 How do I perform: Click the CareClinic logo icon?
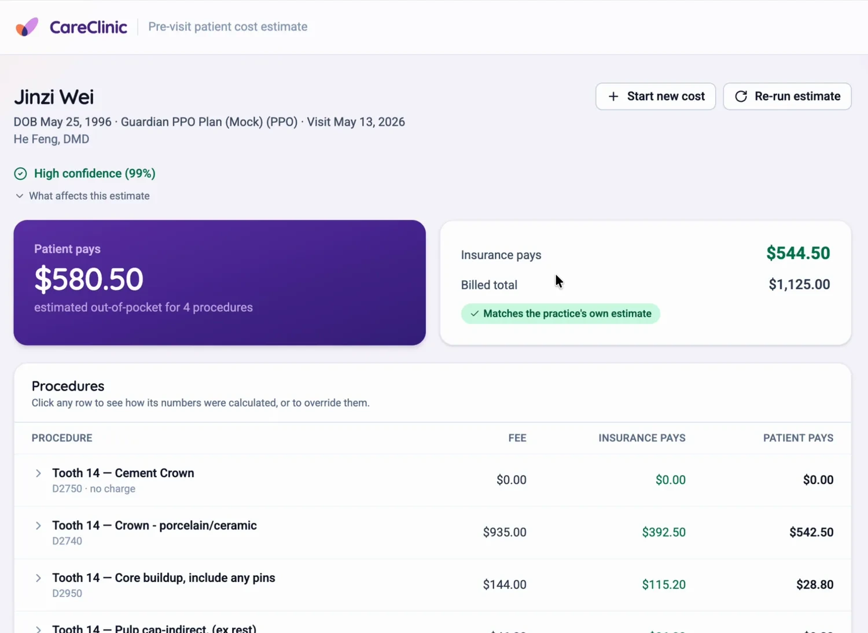point(27,27)
